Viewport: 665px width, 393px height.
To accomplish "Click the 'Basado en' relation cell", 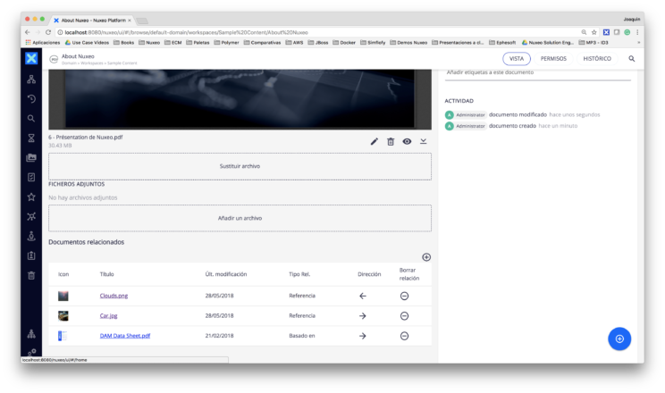I will [302, 336].
